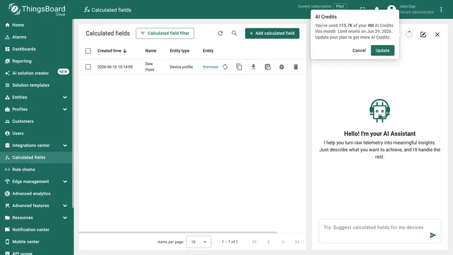Click the horizontal scrollbar below the table
Viewport: 453px width, 255px height.
coord(178,232)
